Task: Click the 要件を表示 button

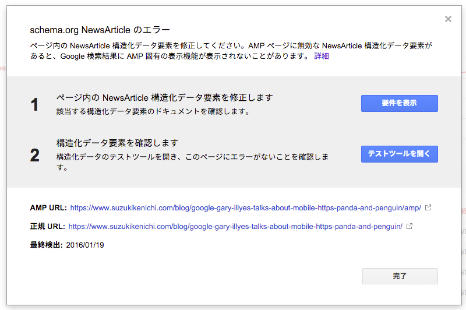Action: 400,103
